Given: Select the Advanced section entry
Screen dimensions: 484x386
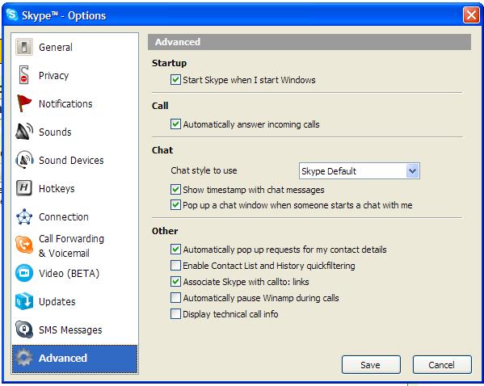Looking at the screenshot, I should pos(74,359).
